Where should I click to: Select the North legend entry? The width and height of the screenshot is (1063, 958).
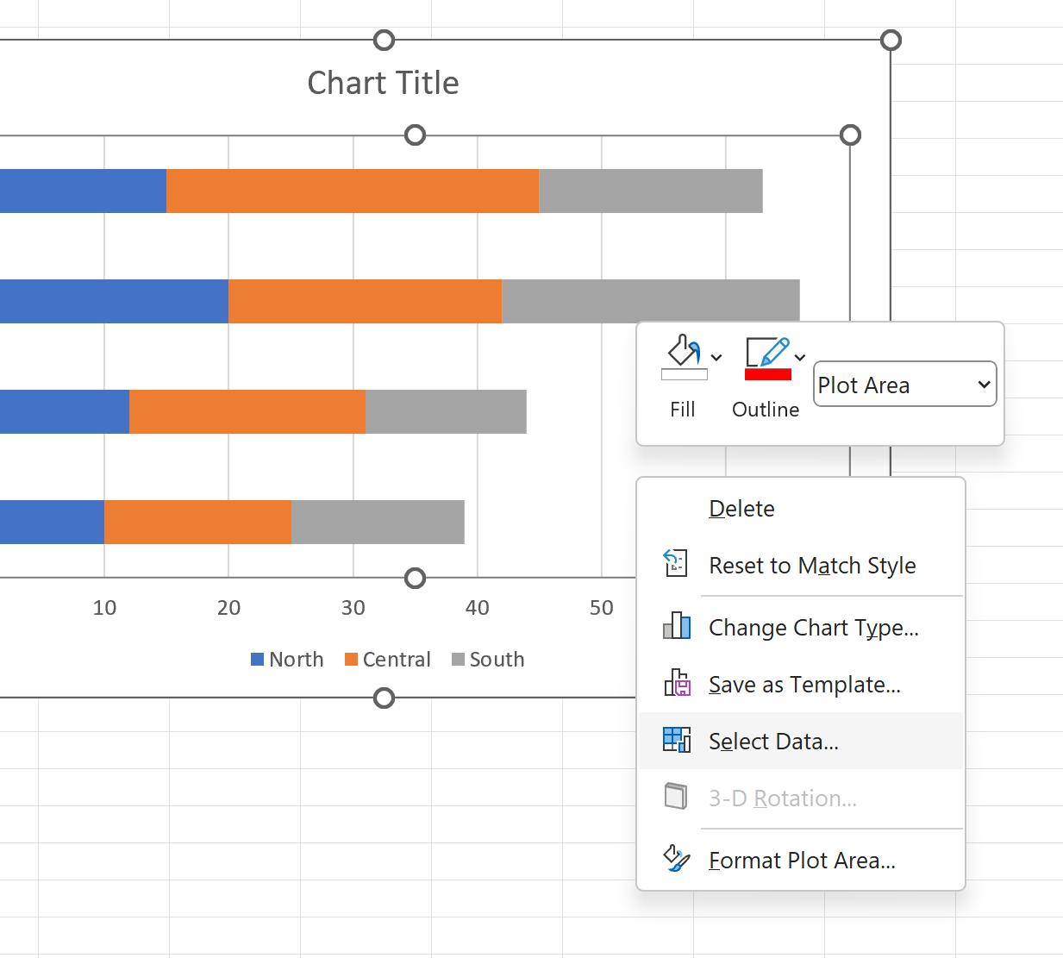287,660
